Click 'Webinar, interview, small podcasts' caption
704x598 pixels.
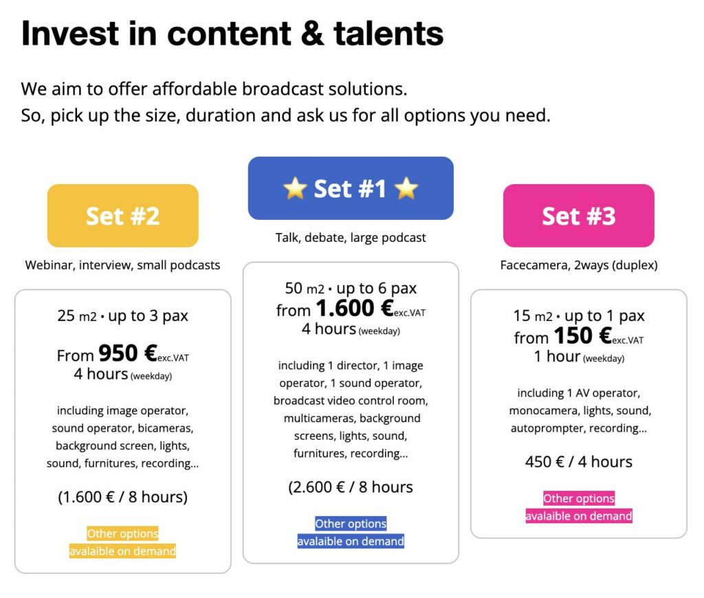click(122, 265)
